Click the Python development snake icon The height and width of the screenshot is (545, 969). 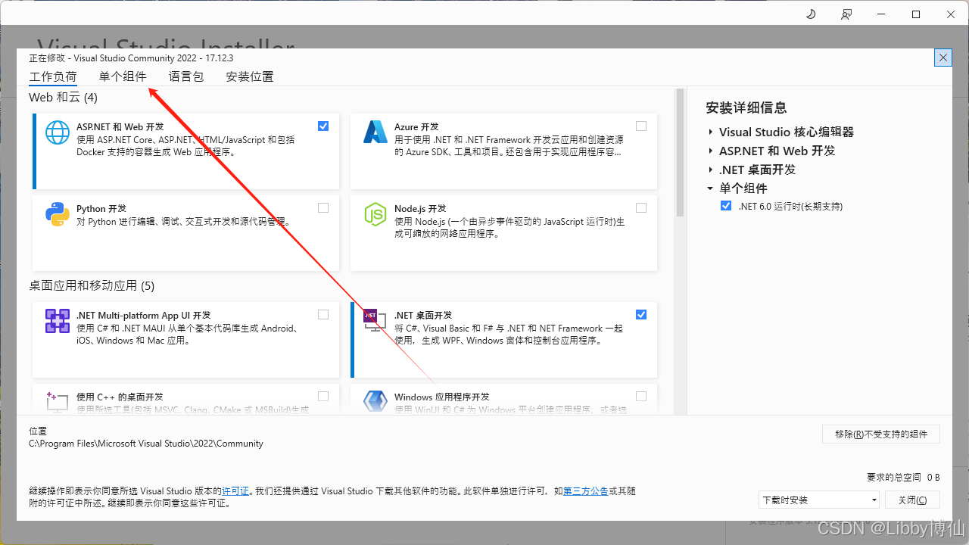click(x=58, y=214)
